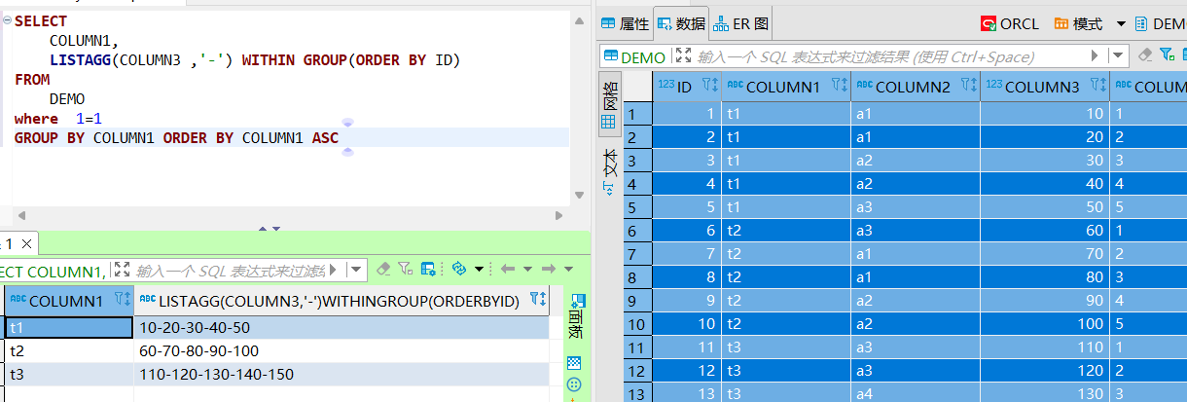
Task: Click the COLUMN1 cell in DEMO row 7
Action: pos(785,254)
